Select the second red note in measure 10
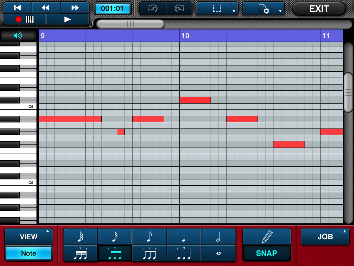This screenshot has width=354, height=266. coord(242,119)
